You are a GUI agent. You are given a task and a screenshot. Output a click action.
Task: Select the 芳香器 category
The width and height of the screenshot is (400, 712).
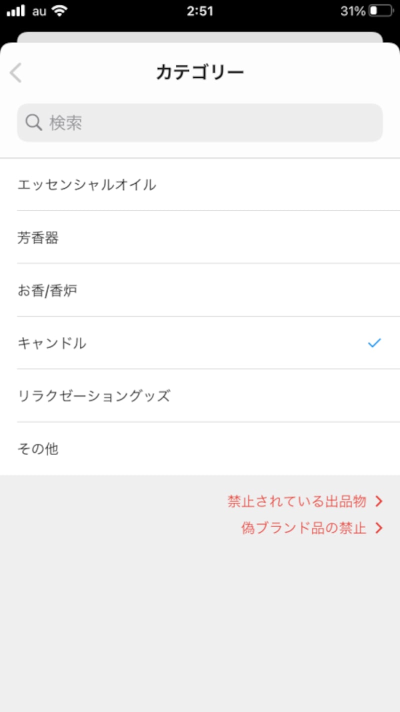coord(38,238)
